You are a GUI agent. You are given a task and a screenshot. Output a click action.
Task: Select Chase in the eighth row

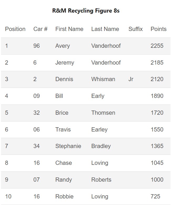tap(63, 163)
